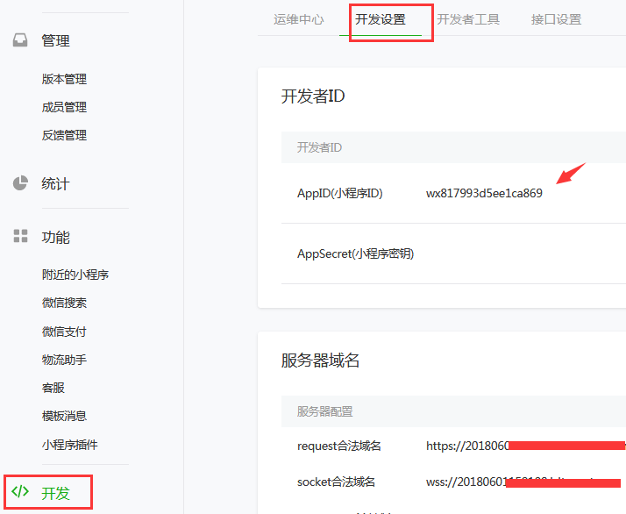This screenshot has height=514, width=626.
Task: Go to the 接口设置 tab
Action: (556, 19)
